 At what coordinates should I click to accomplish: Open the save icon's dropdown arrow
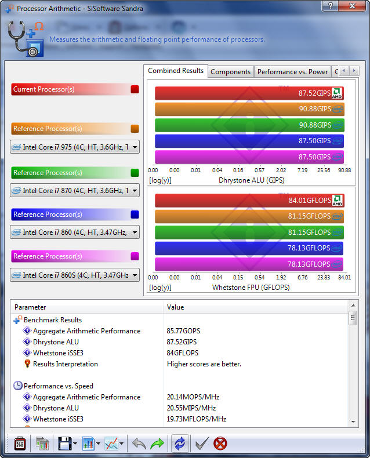[x=75, y=444]
